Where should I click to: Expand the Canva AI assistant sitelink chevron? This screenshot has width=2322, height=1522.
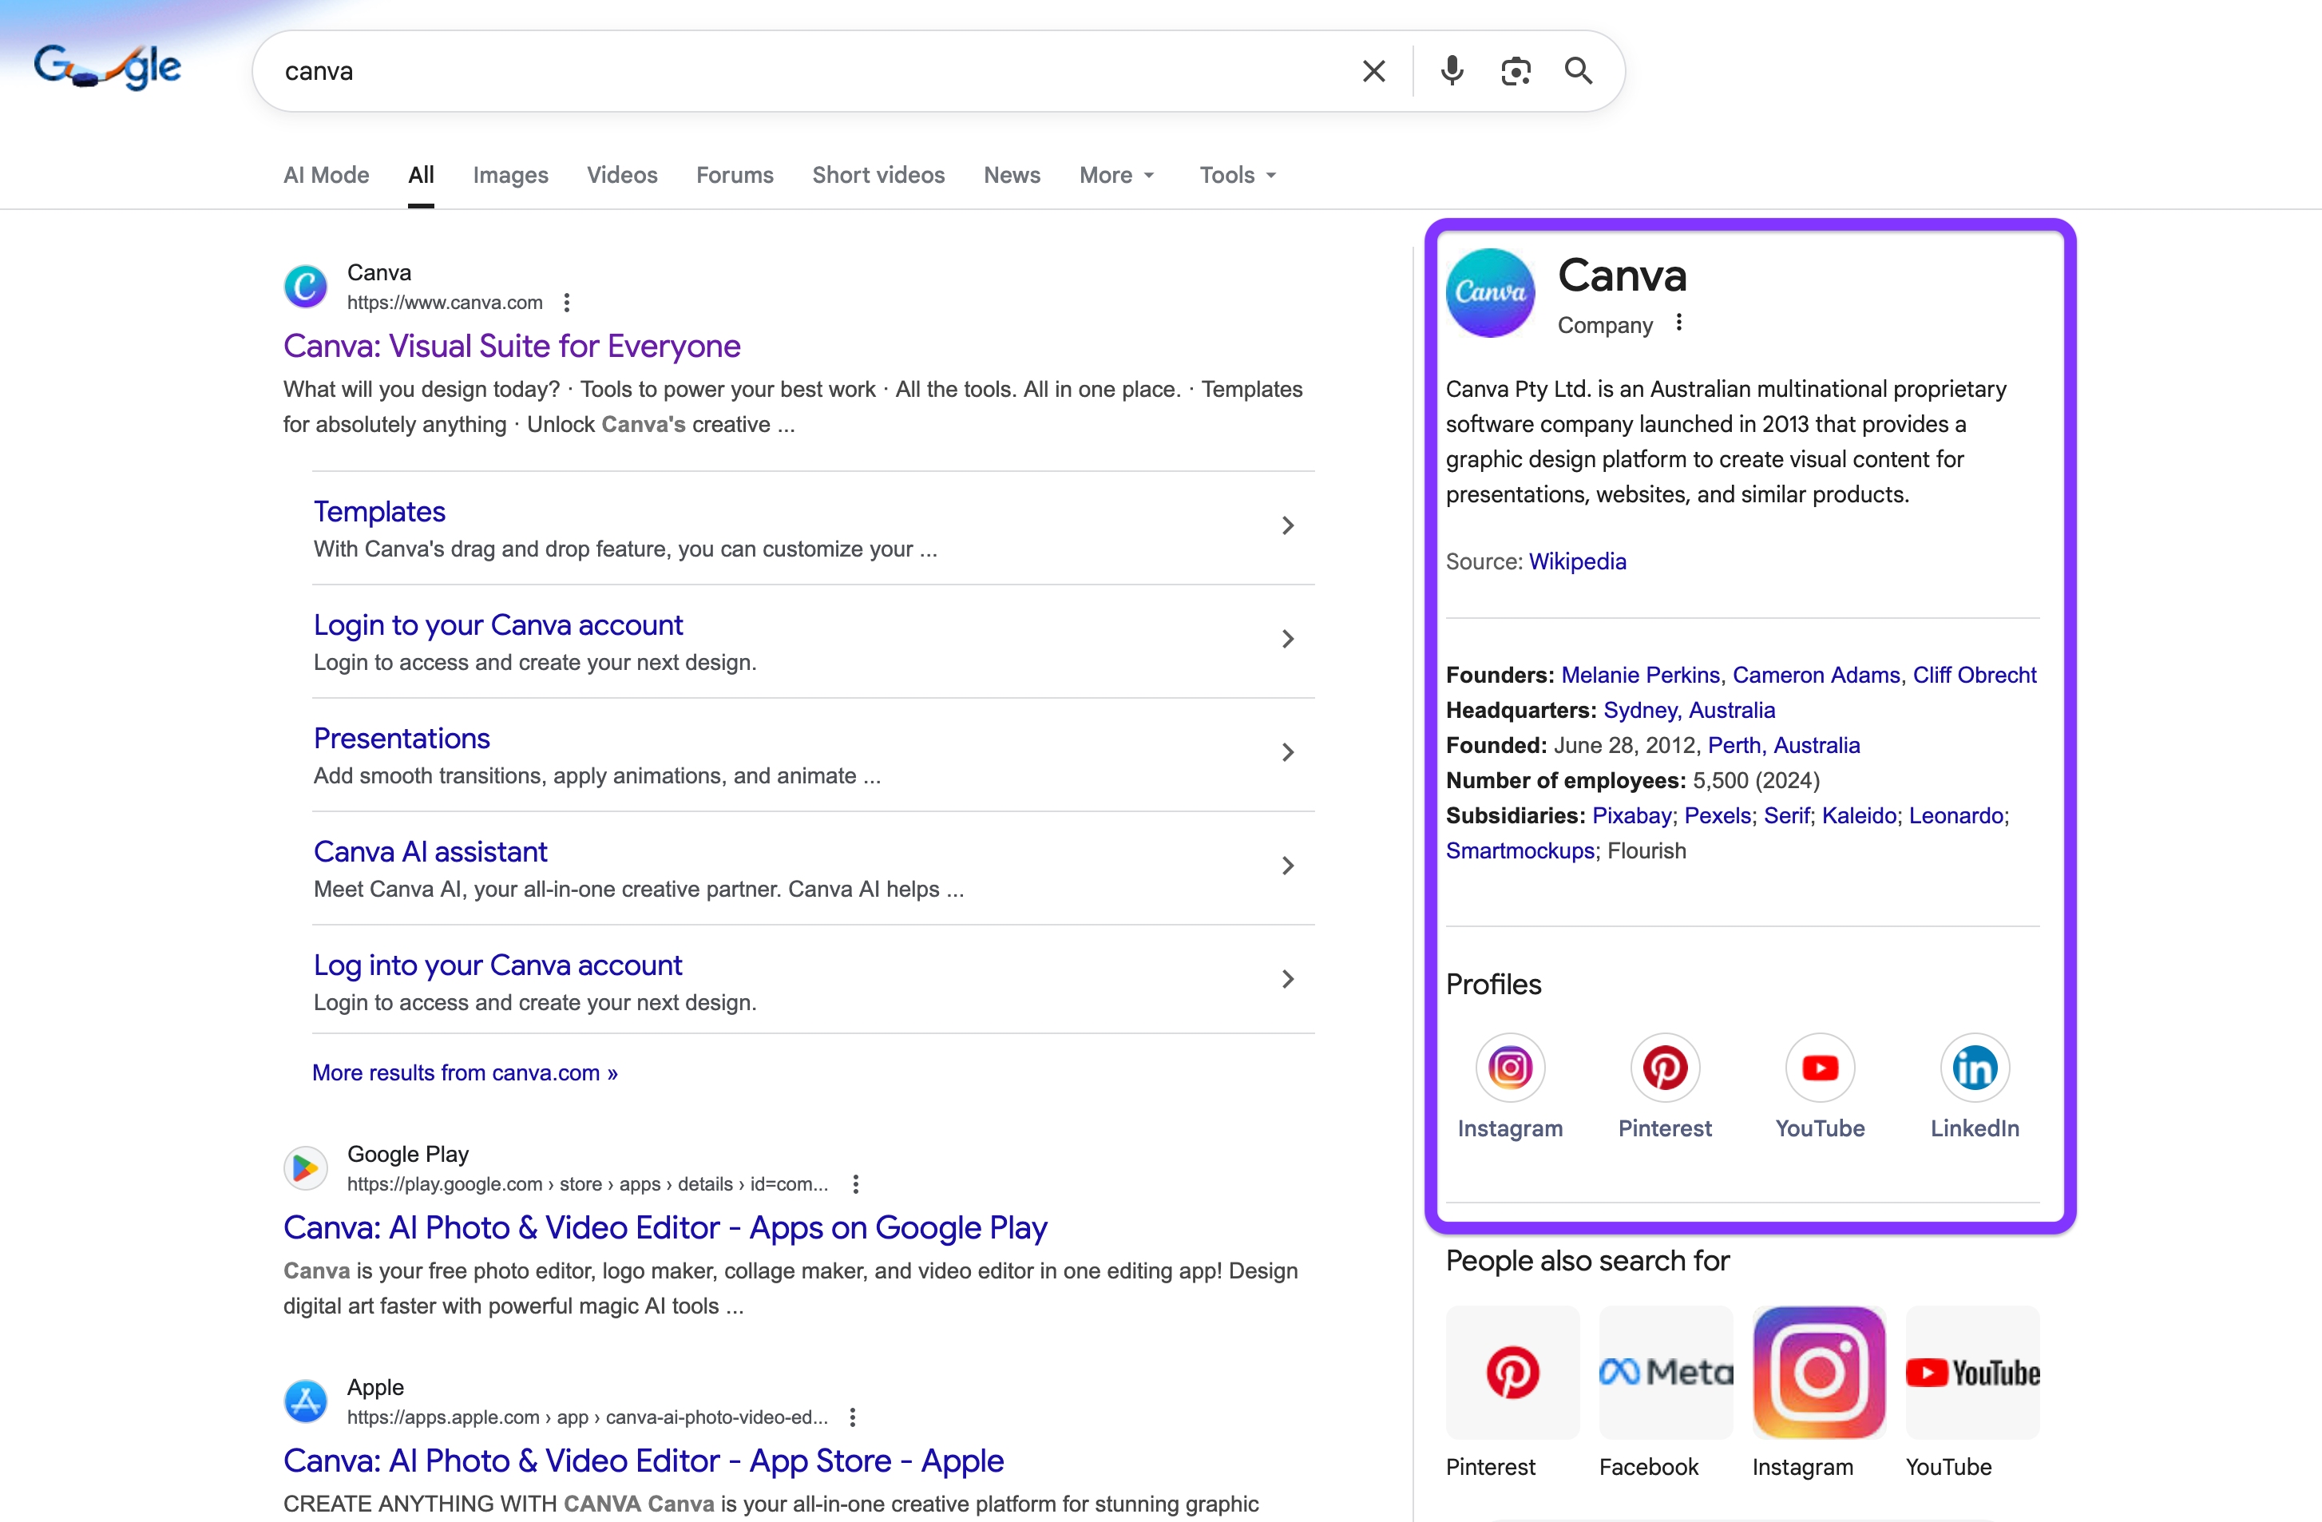click(x=1288, y=866)
